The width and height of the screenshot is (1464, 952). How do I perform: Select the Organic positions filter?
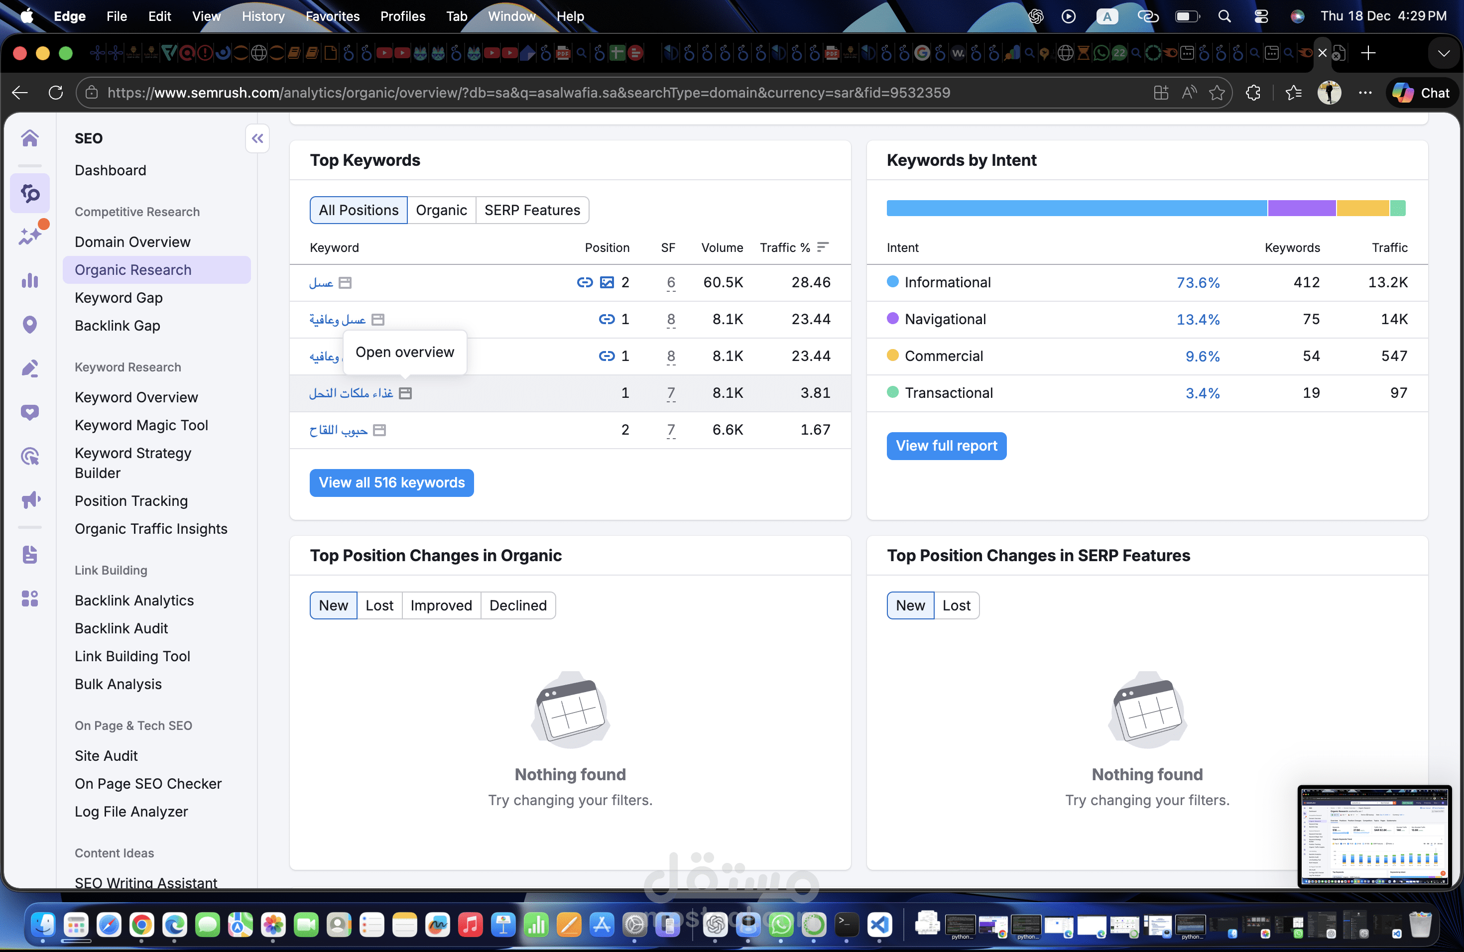click(x=441, y=210)
